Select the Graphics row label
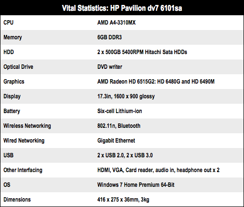 14,82
